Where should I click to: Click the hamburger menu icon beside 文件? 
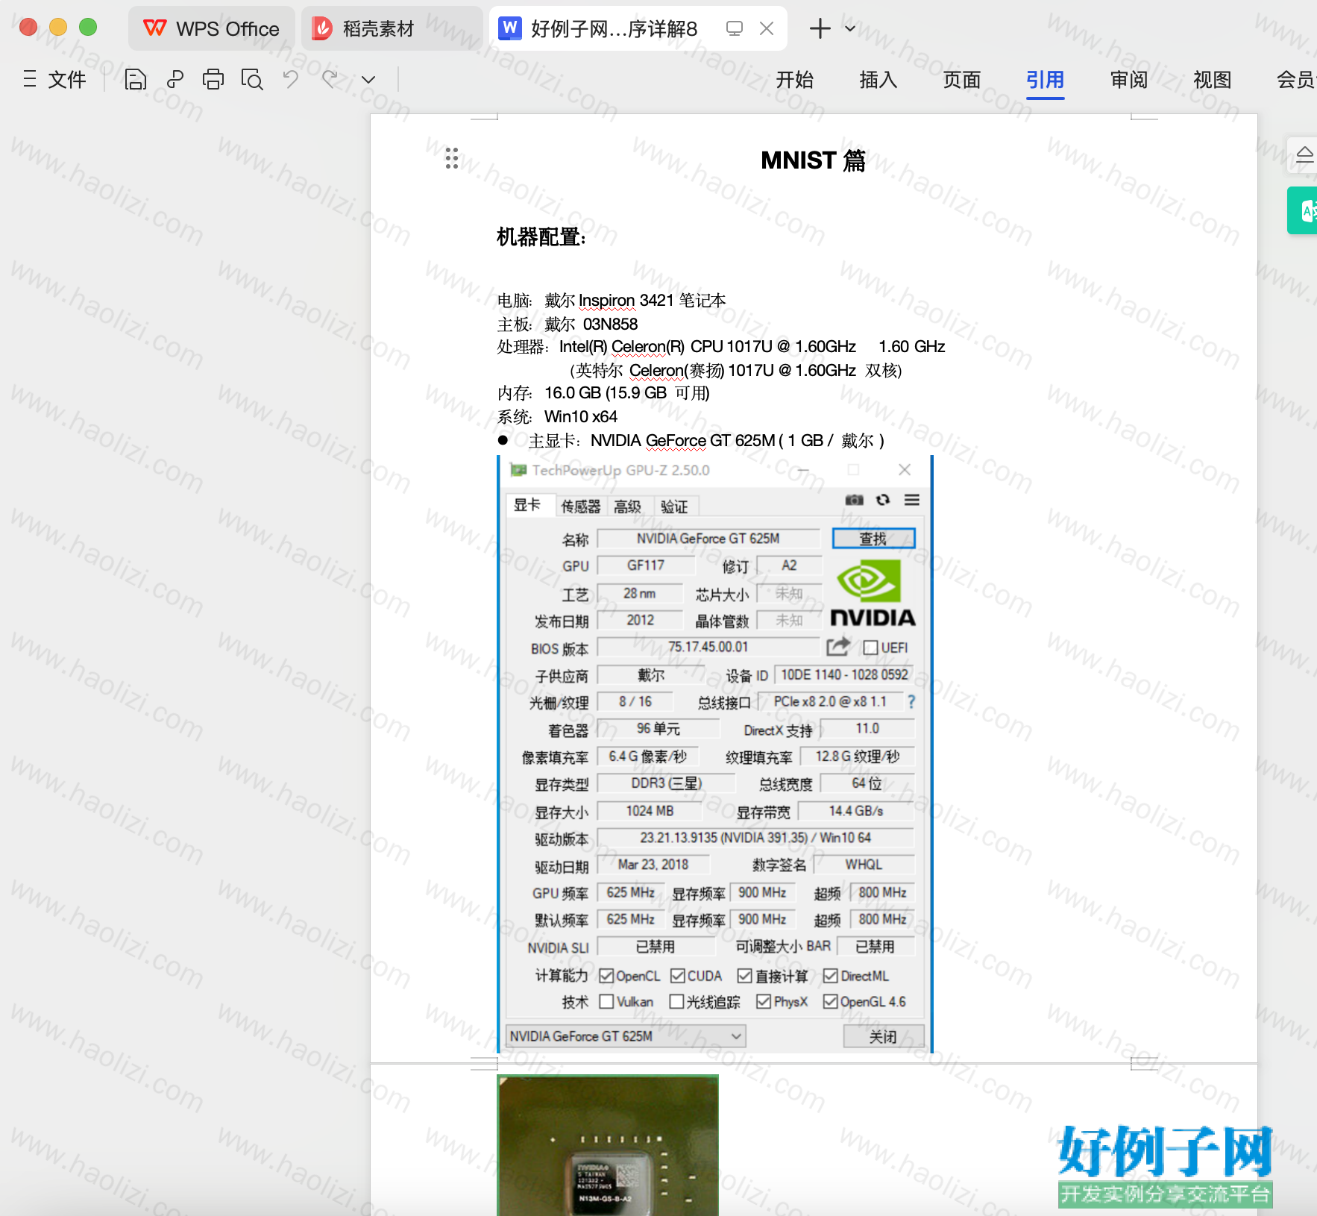coord(30,79)
